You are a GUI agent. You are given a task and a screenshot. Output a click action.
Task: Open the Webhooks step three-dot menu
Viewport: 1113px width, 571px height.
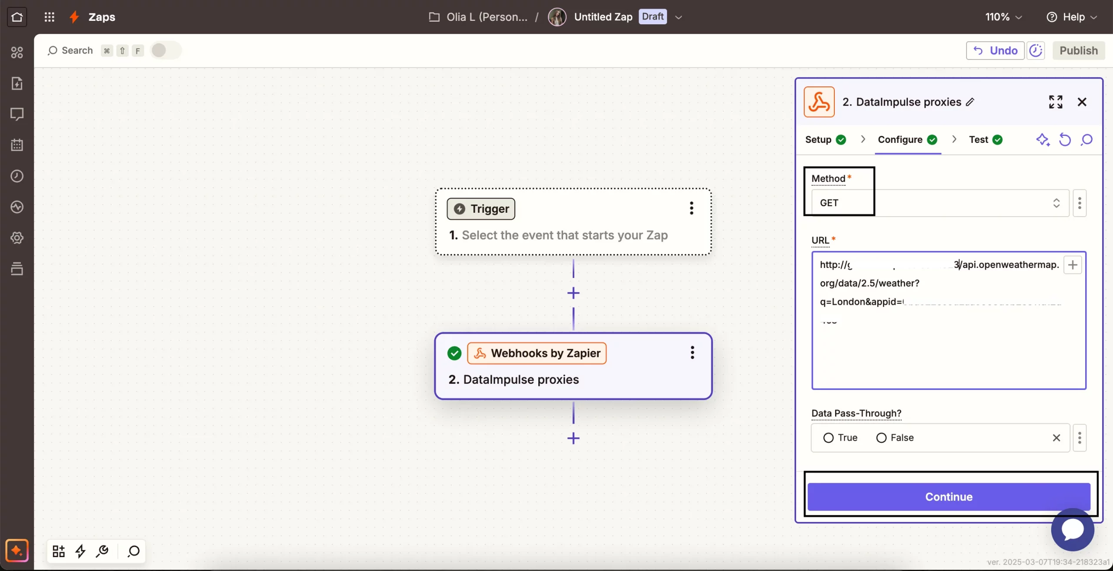point(692,353)
